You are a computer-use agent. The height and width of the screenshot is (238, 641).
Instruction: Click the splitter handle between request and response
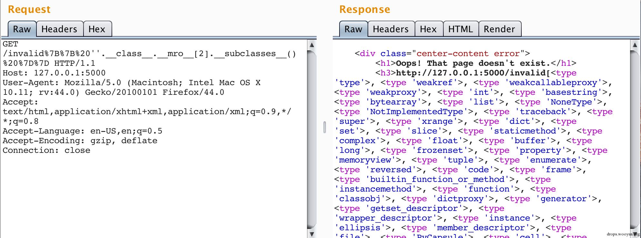coord(324,127)
